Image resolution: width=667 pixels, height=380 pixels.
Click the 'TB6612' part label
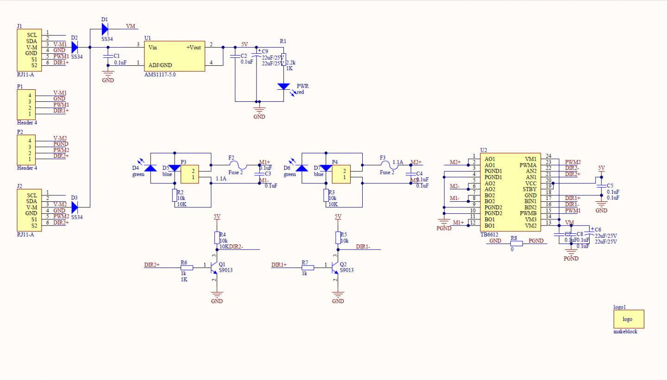coord(489,235)
